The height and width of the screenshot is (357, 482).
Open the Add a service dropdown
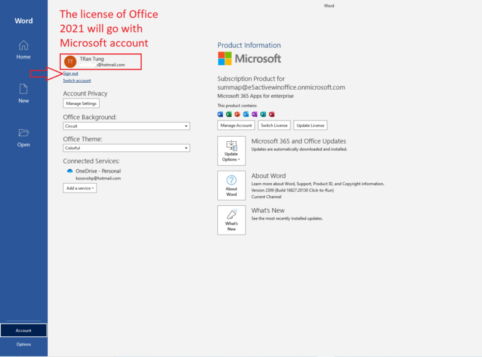(x=80, y=188)
